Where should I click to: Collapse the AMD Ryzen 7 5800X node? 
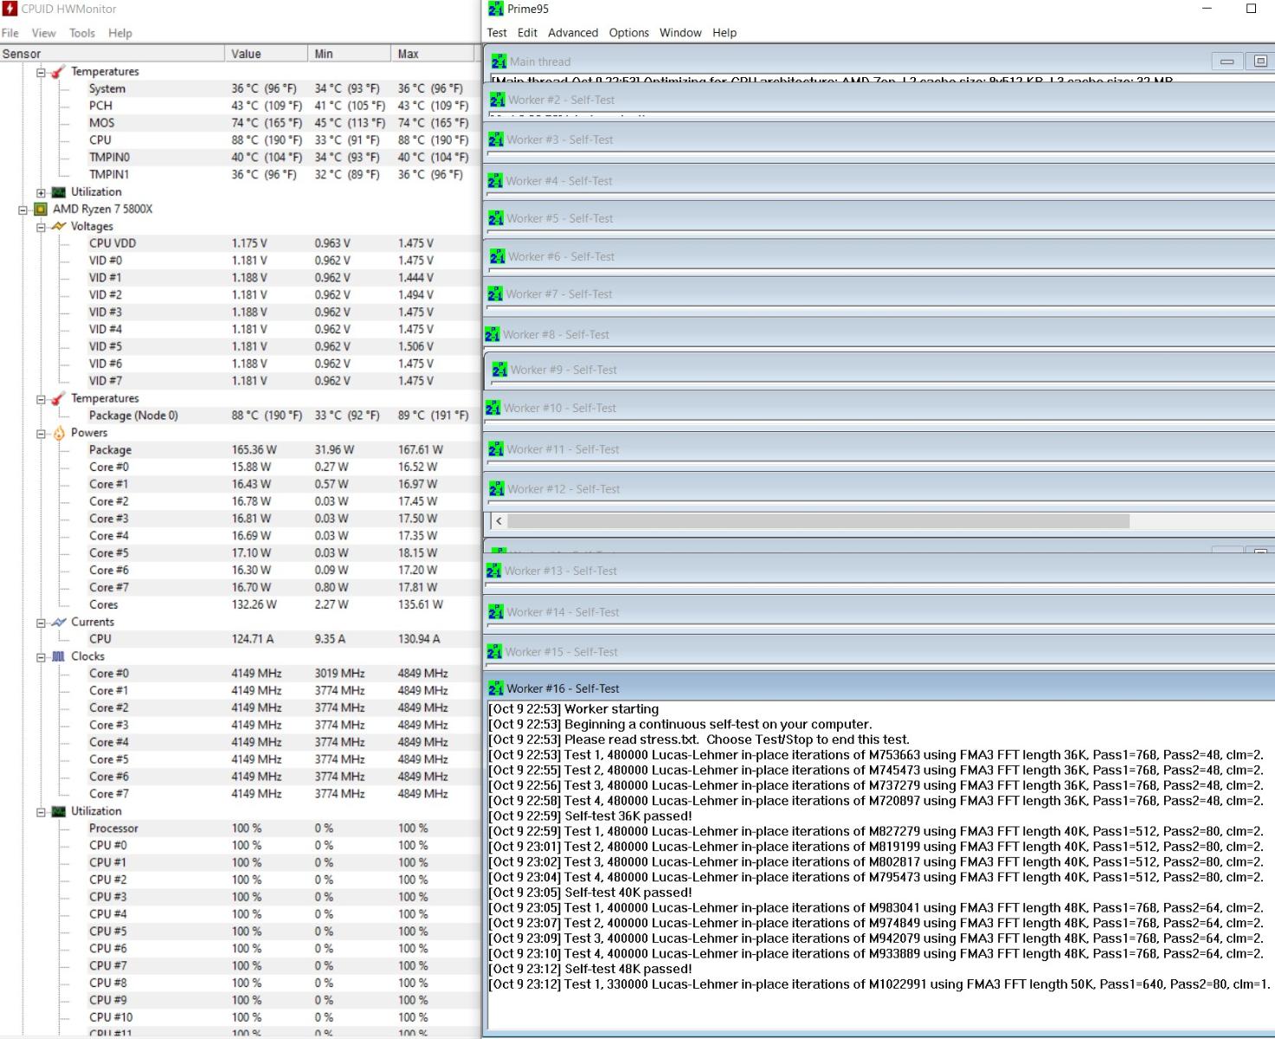pyautogui.click(x=23, y=210)
